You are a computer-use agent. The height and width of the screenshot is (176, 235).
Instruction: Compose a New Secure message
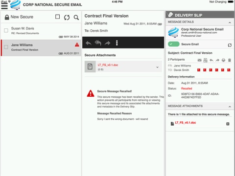pyautogui.click(x=22, y=17)
